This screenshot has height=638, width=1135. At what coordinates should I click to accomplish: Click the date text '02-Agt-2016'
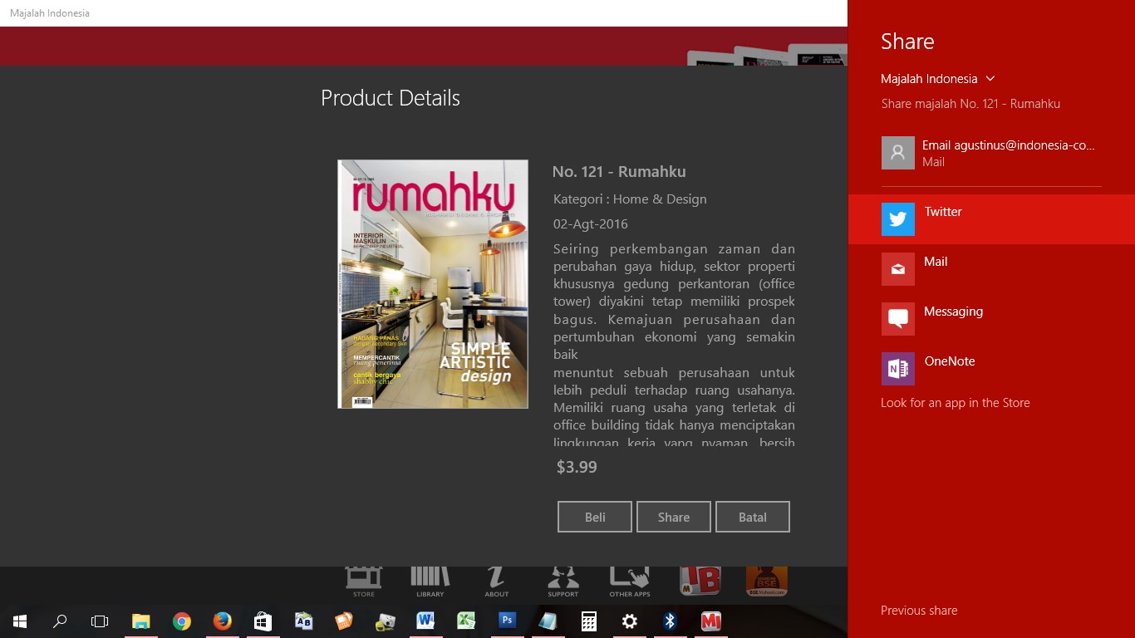pos(591,224)
